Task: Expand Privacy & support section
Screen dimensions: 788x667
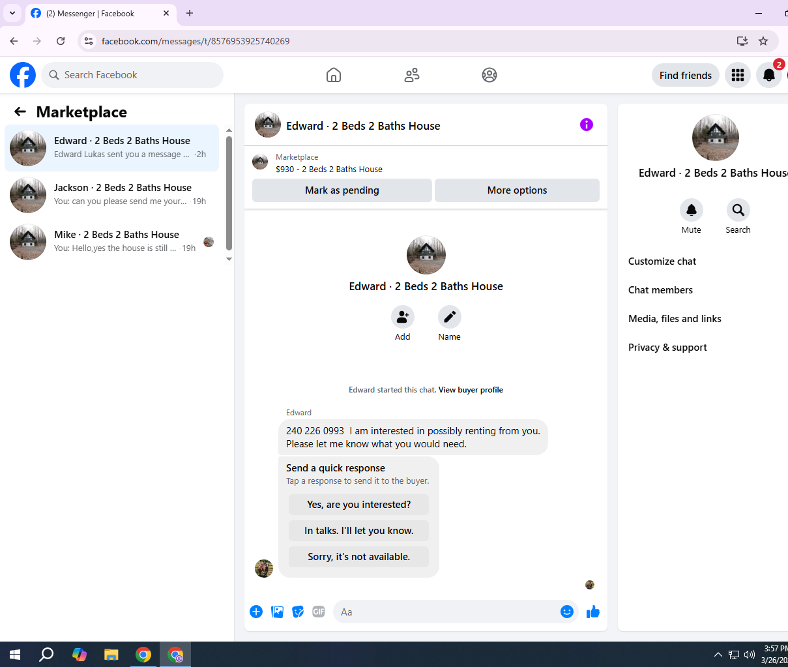Action: [667, 348]
